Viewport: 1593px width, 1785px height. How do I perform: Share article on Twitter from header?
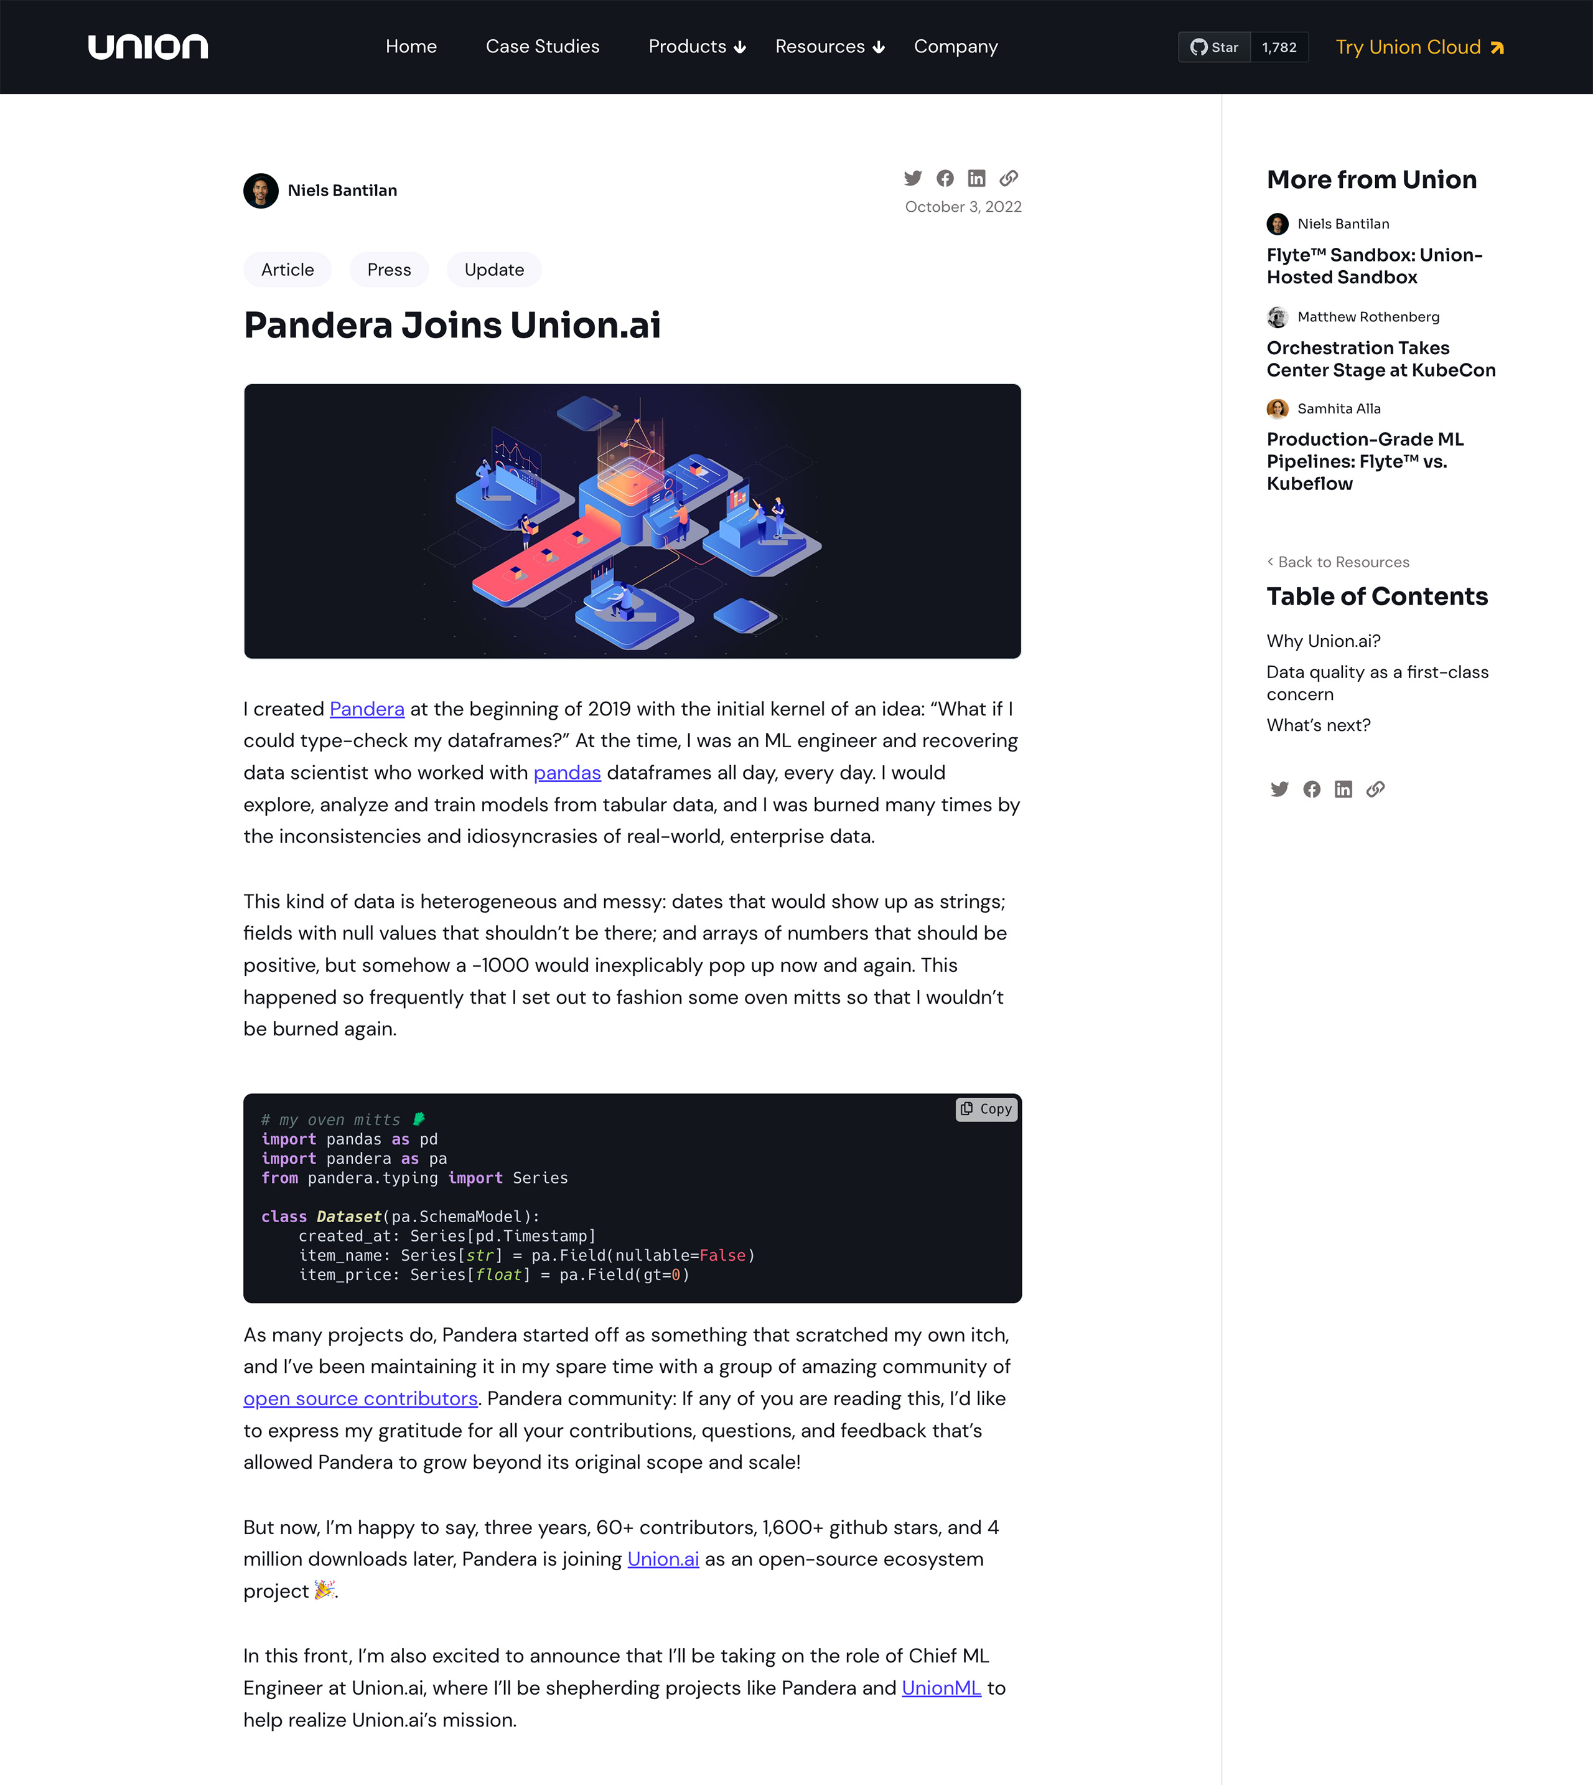tap(913, 179)
